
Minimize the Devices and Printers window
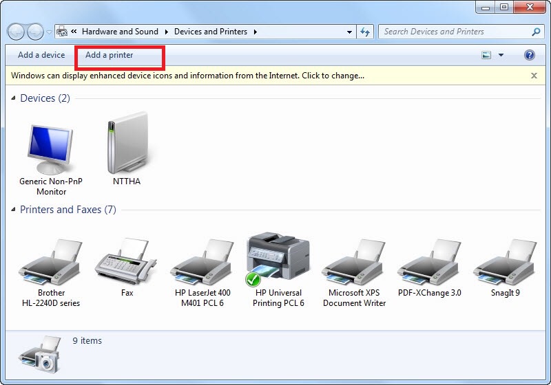(x=486, y=7)
